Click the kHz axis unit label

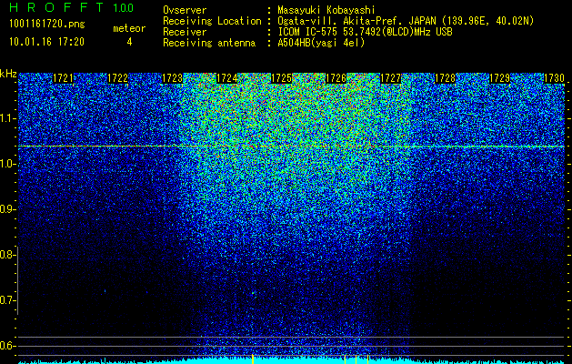coord(8,74)
